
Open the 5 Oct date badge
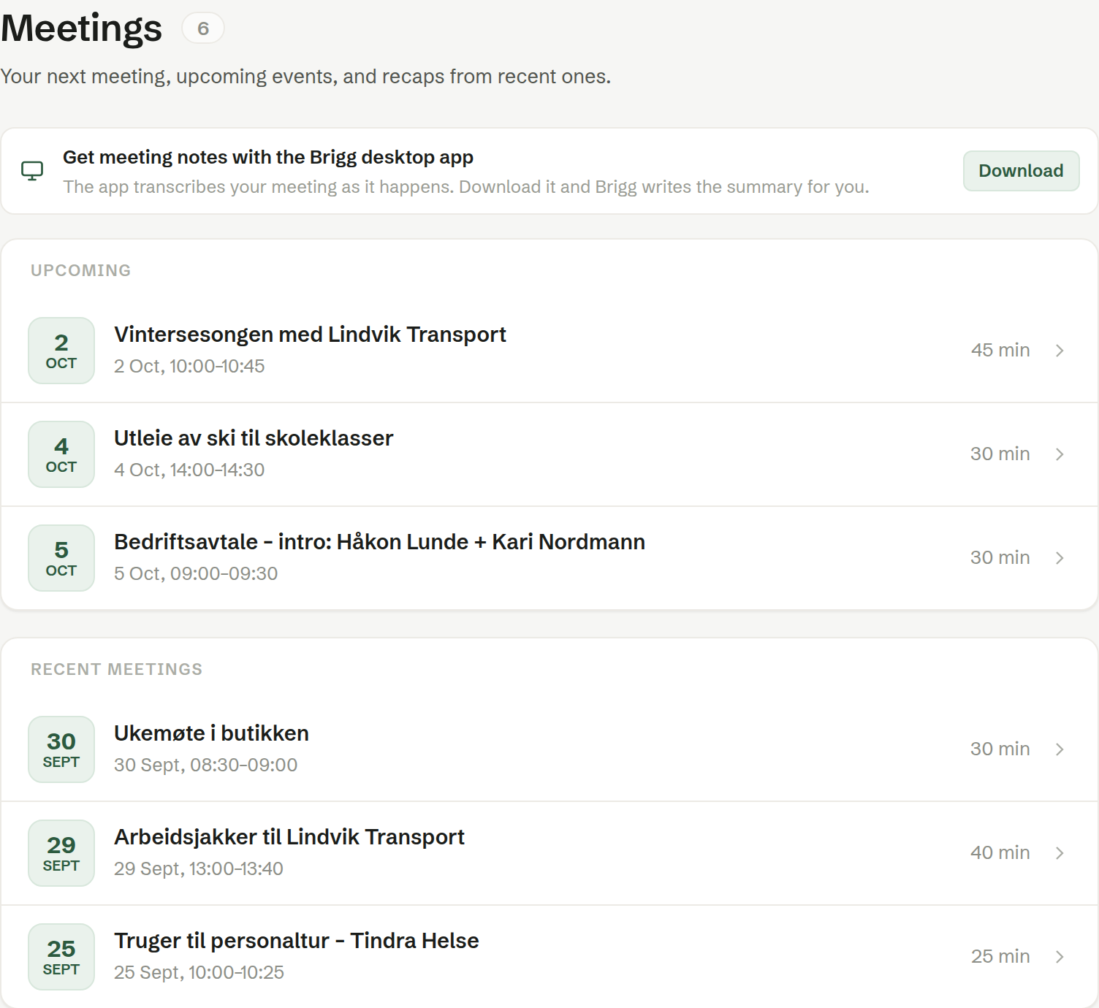tap(61, 558)
